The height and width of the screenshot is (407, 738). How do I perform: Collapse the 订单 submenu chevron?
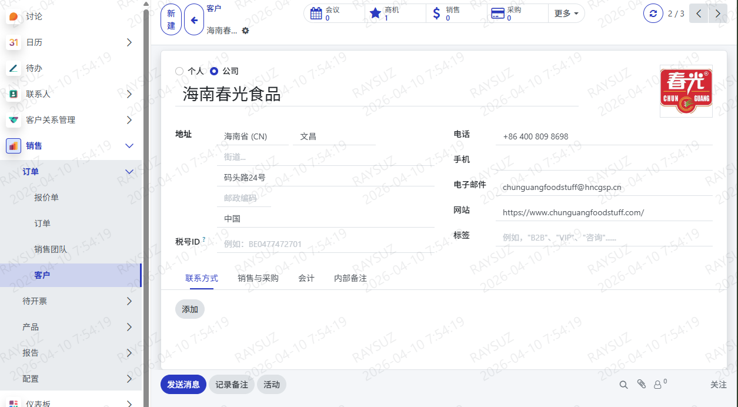(129, 172)
